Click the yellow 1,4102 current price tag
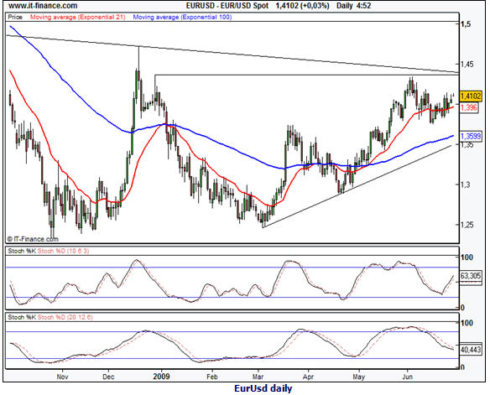The width and height of the screenshot is (490, 395). point(471,96)
